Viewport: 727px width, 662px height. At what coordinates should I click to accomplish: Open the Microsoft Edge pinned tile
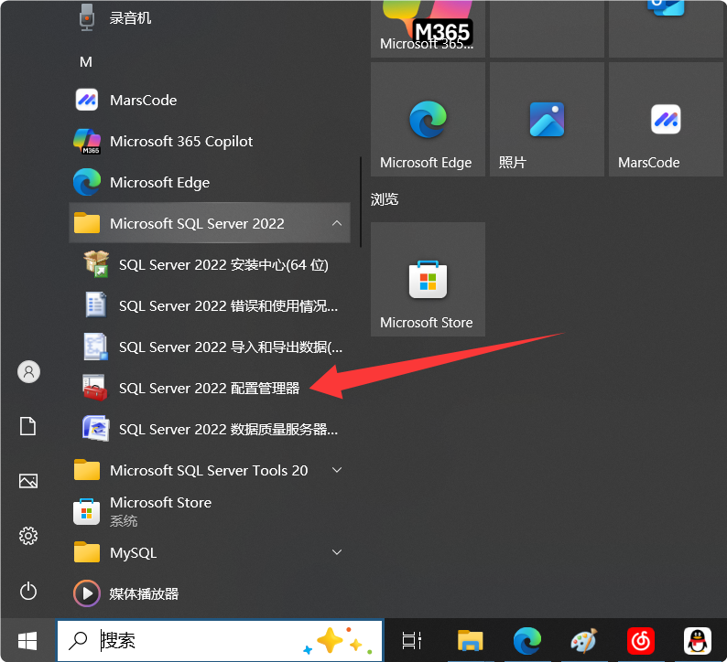(x=428, y=119)
